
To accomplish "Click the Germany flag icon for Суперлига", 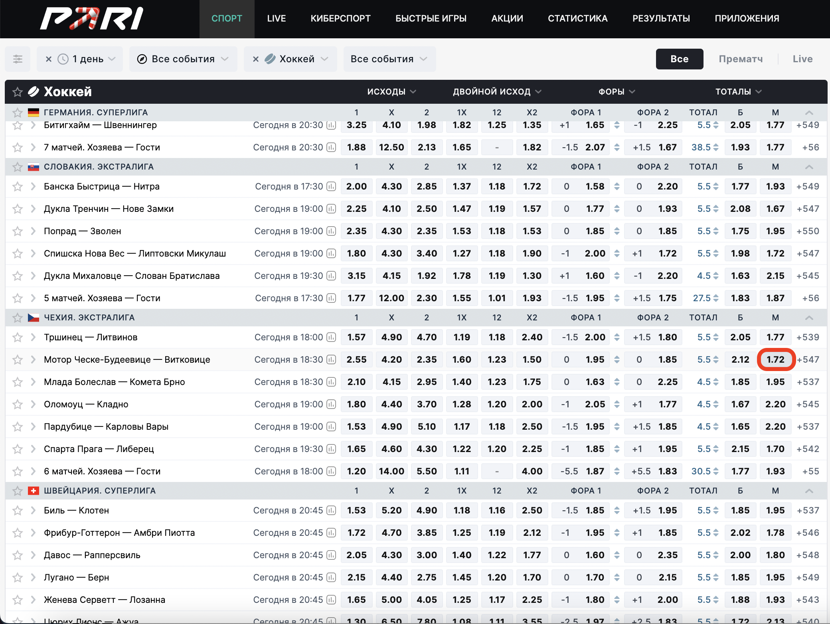I will click(x=34, y=113).
